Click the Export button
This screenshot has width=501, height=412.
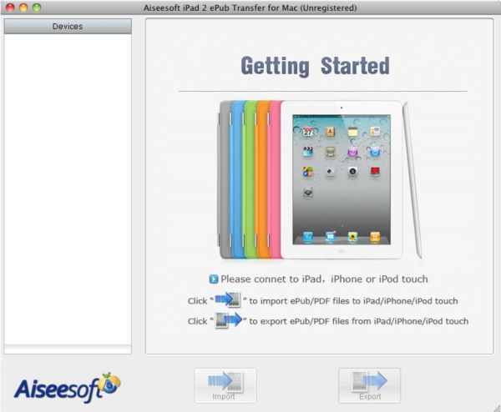(x=369, y=385)
